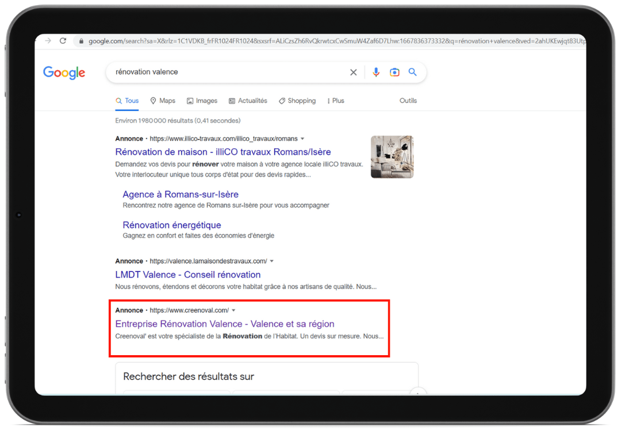Visit "LMDT Valence - Conseil rénovation"
This screenshot has height=431, width=621.
tap(187, 275)
